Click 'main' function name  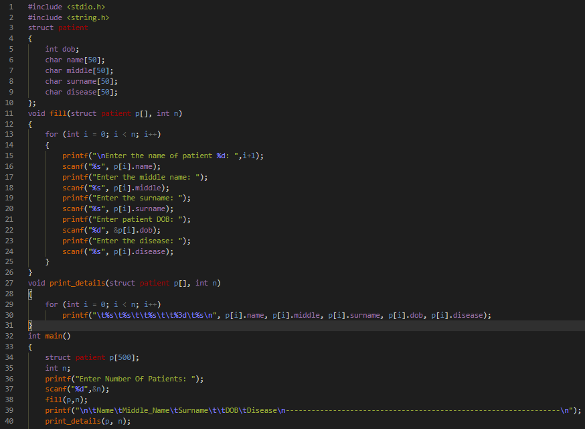pos(56,336)
